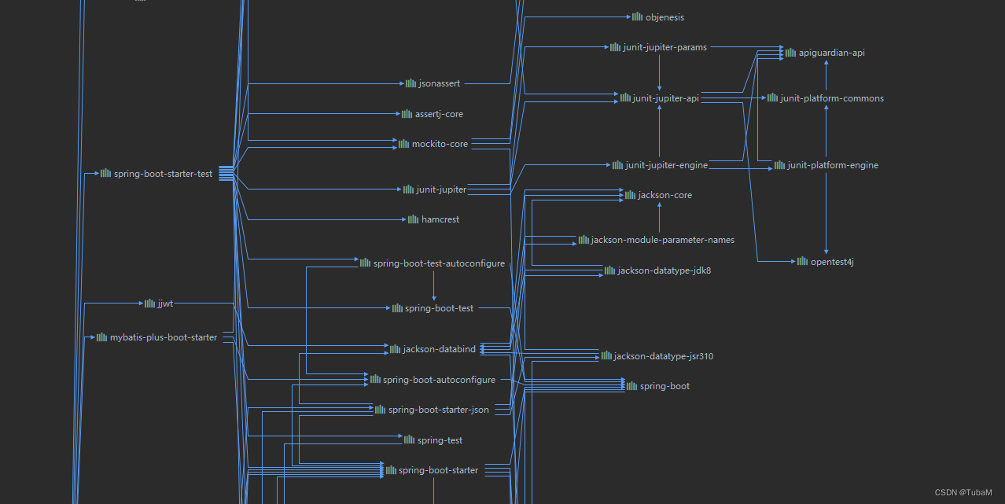Click the jackson-core node icon
Image resolution: width=1005 pixels, height=504 pixels.
629,194
